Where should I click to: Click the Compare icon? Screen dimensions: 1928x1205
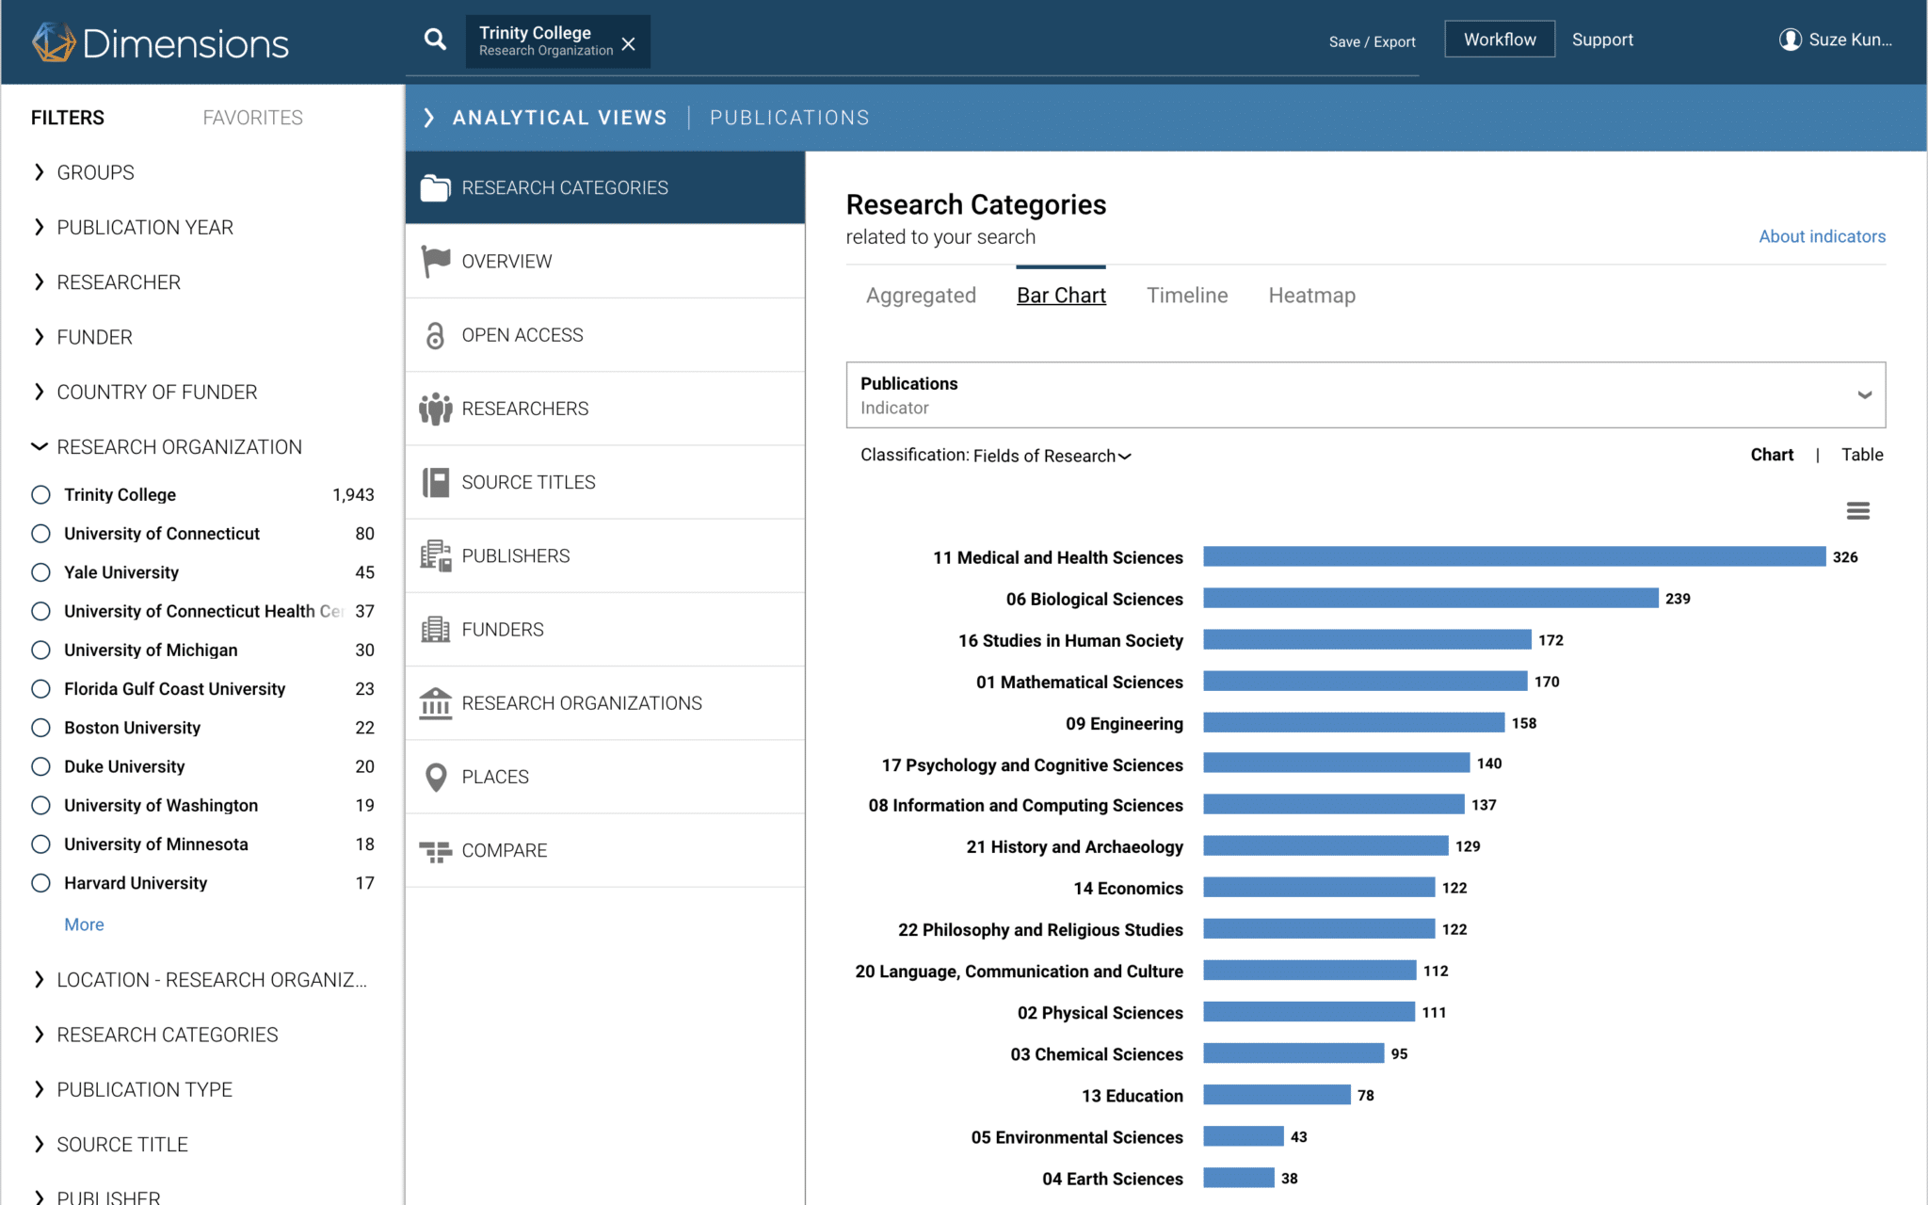(435, 851)
